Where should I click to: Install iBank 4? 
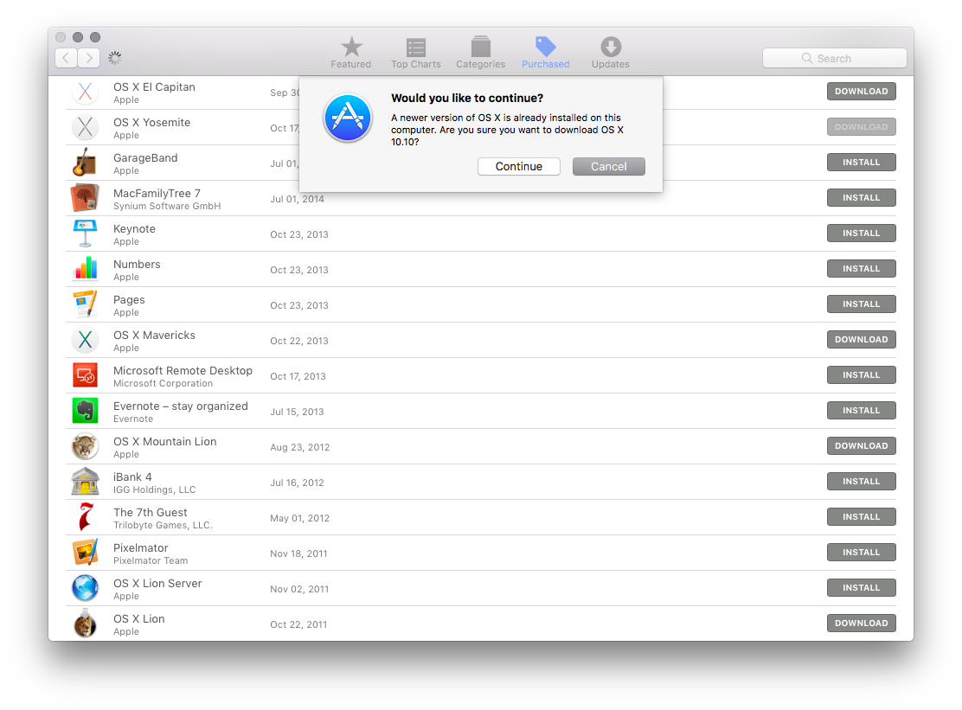point(862,482)
